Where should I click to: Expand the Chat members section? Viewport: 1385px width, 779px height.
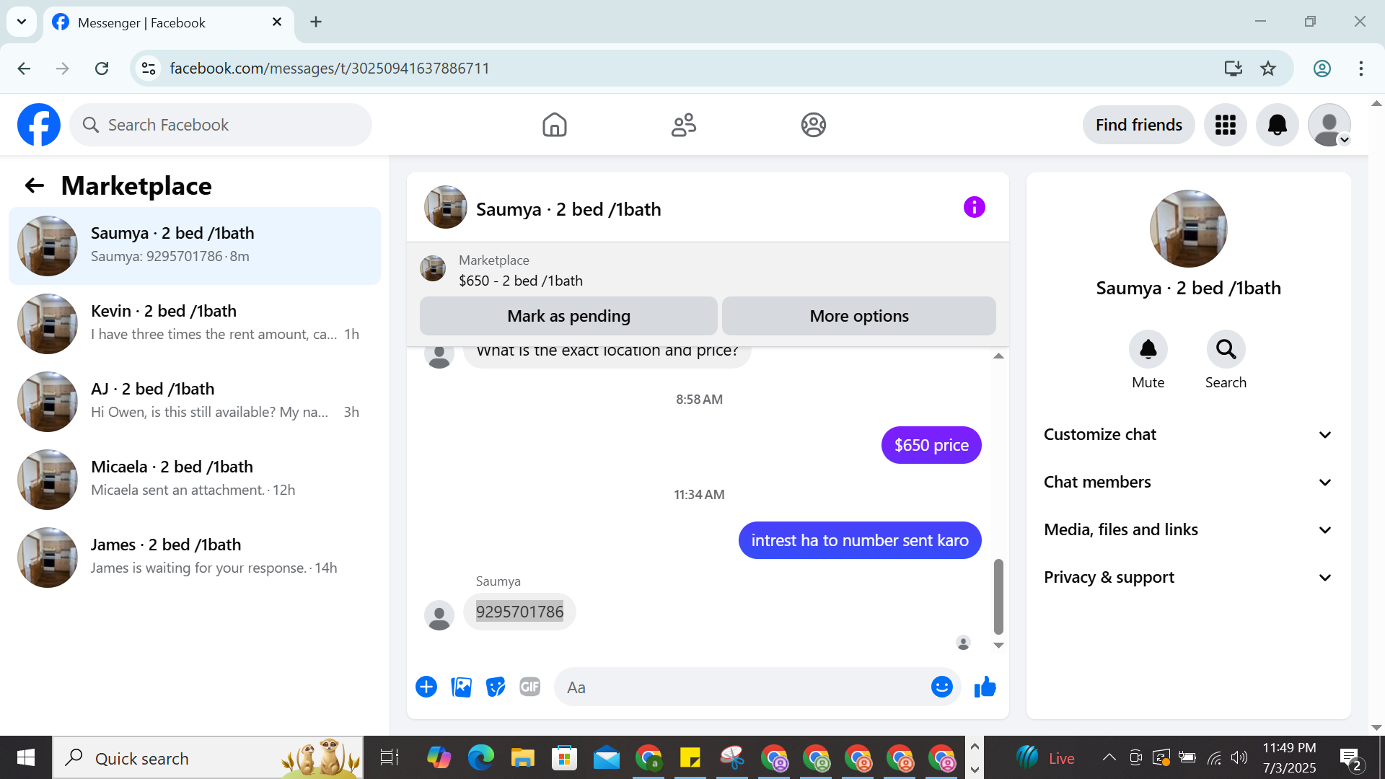click(1187, 482)
